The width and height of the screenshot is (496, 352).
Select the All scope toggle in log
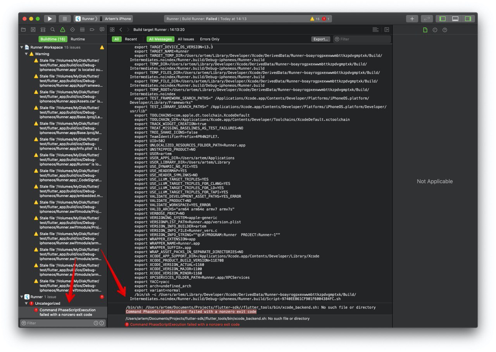click(117, 39)
